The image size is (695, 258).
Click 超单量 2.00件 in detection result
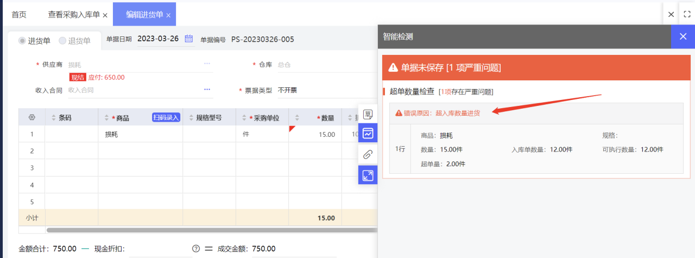pyautogui.click(x=443, y=163)
